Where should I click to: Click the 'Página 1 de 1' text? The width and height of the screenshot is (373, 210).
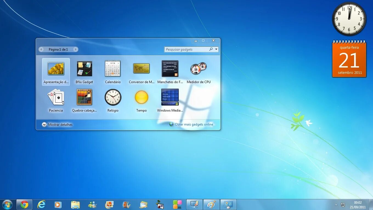coord(58,49)
